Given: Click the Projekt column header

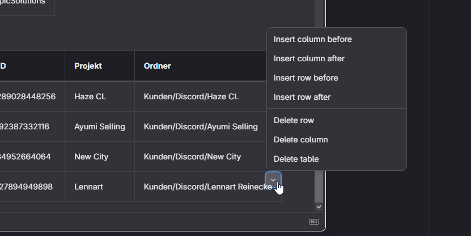Looking at the screenshot, I should 88,66.
